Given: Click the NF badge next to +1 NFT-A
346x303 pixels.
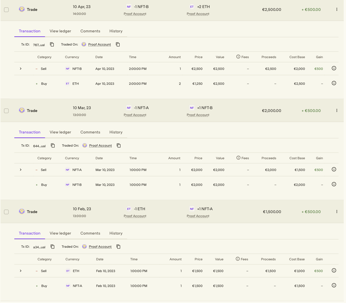Looking at the screenshot, I should point(192,209).
